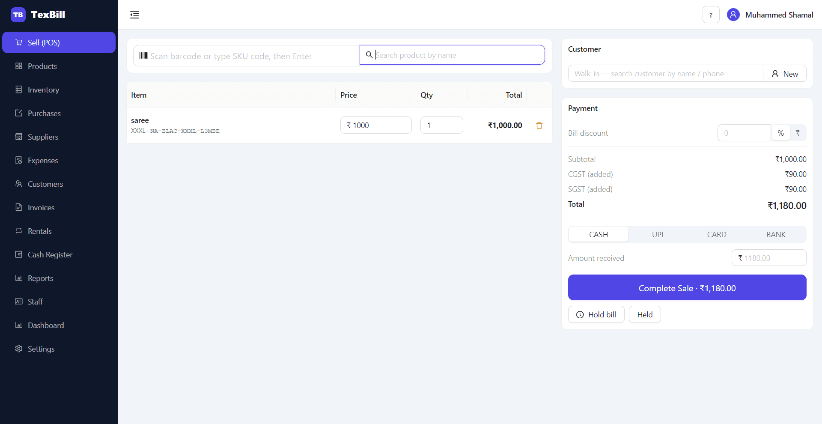The width and height of the screenshot is (822, 424).
Task: Switch bill discount to rupee mode
Action: 798,133
